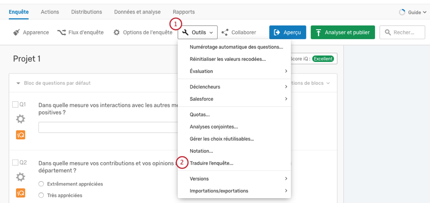
Task: Open the Q2 question gear settings
Action: (x=20, y=177)
